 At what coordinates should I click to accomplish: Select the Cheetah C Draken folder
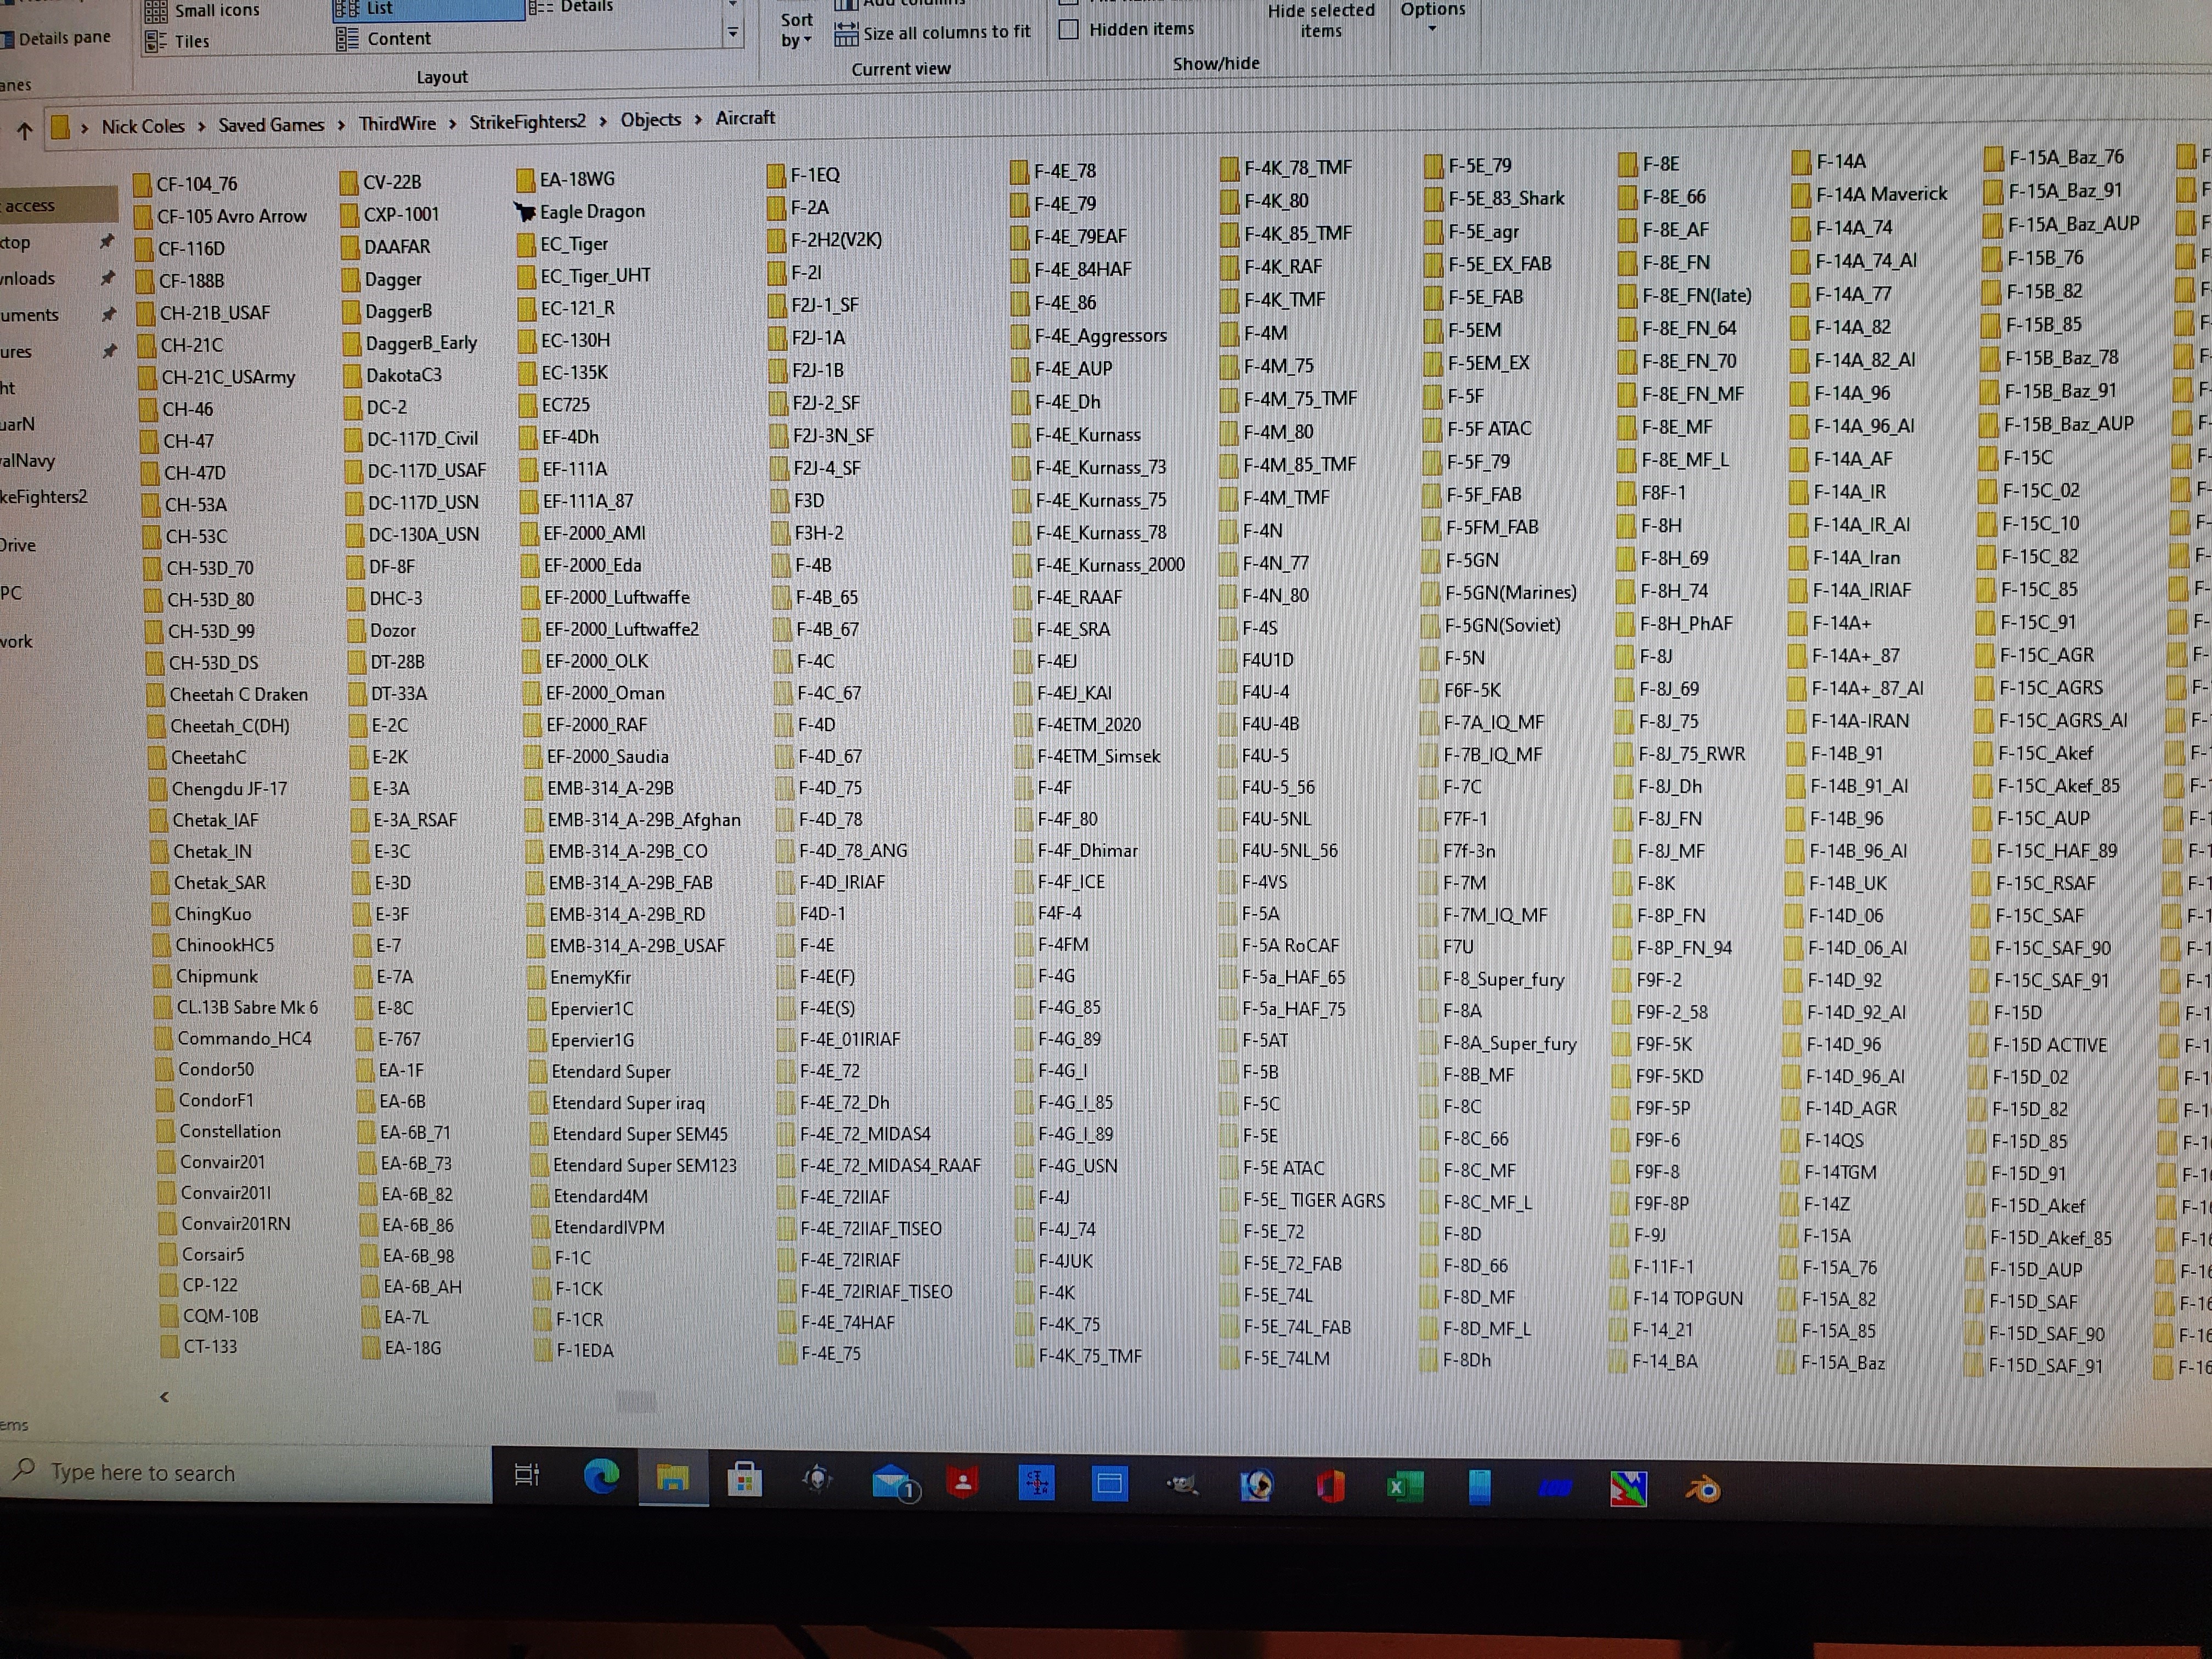(227, 694)
